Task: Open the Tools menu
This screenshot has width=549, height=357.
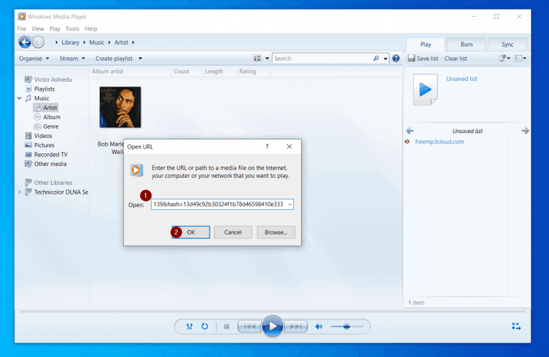Action: click(72, 29)
